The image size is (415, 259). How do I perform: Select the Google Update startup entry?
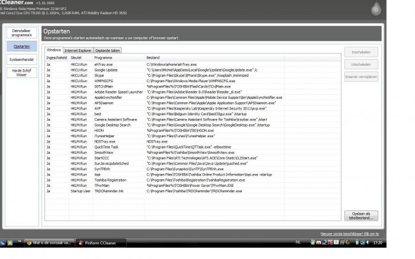pyautogui.click(x=193, y=70)
